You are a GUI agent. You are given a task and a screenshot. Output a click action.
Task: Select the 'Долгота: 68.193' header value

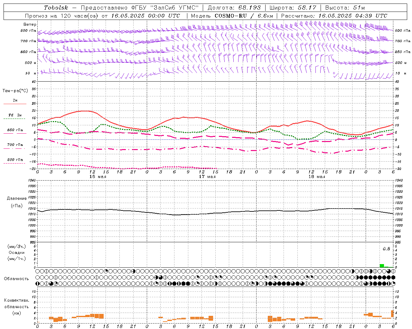pyautogui.click(x=234, y=8)
